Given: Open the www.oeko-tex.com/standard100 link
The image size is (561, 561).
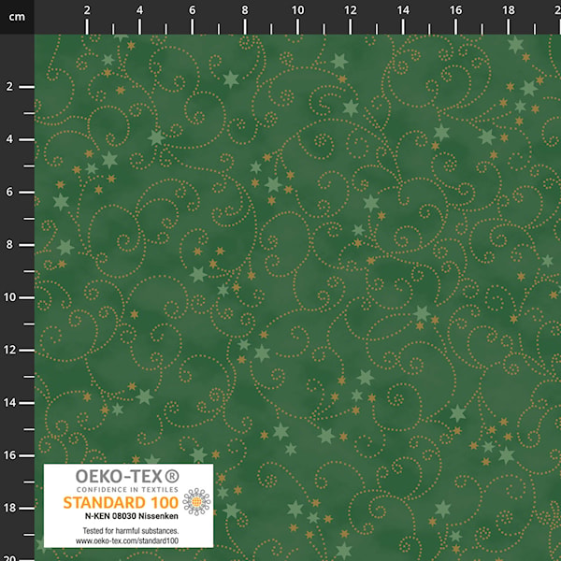Looking at the screenshot, I should point(127,540).
